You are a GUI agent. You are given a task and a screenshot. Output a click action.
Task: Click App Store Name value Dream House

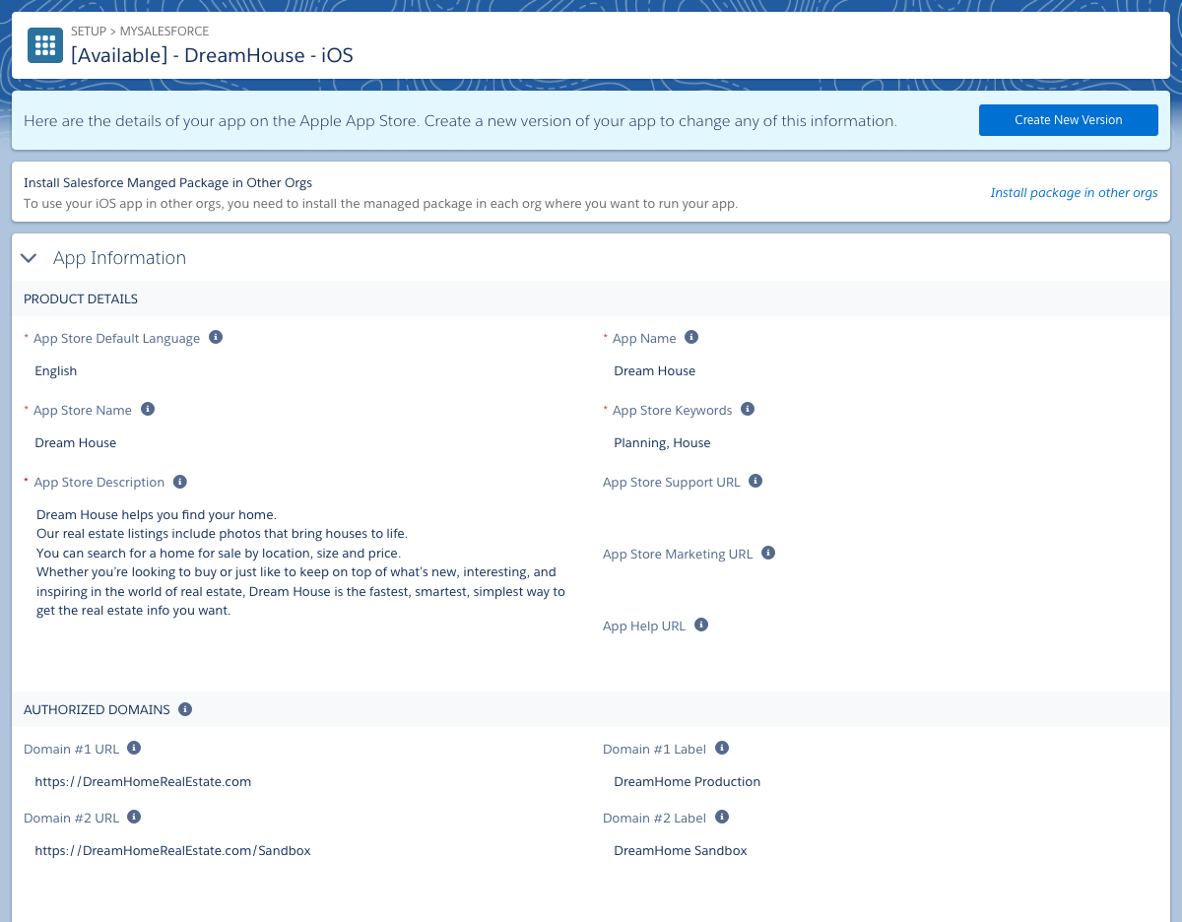click(76, 443)
